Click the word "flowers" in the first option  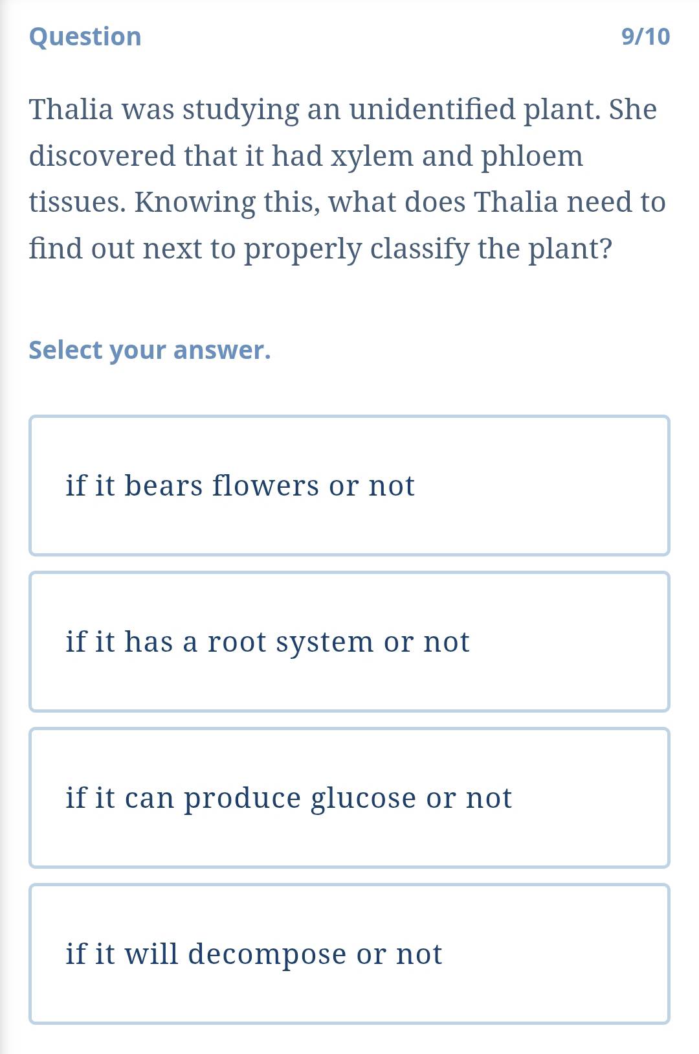tap(266, 486)
